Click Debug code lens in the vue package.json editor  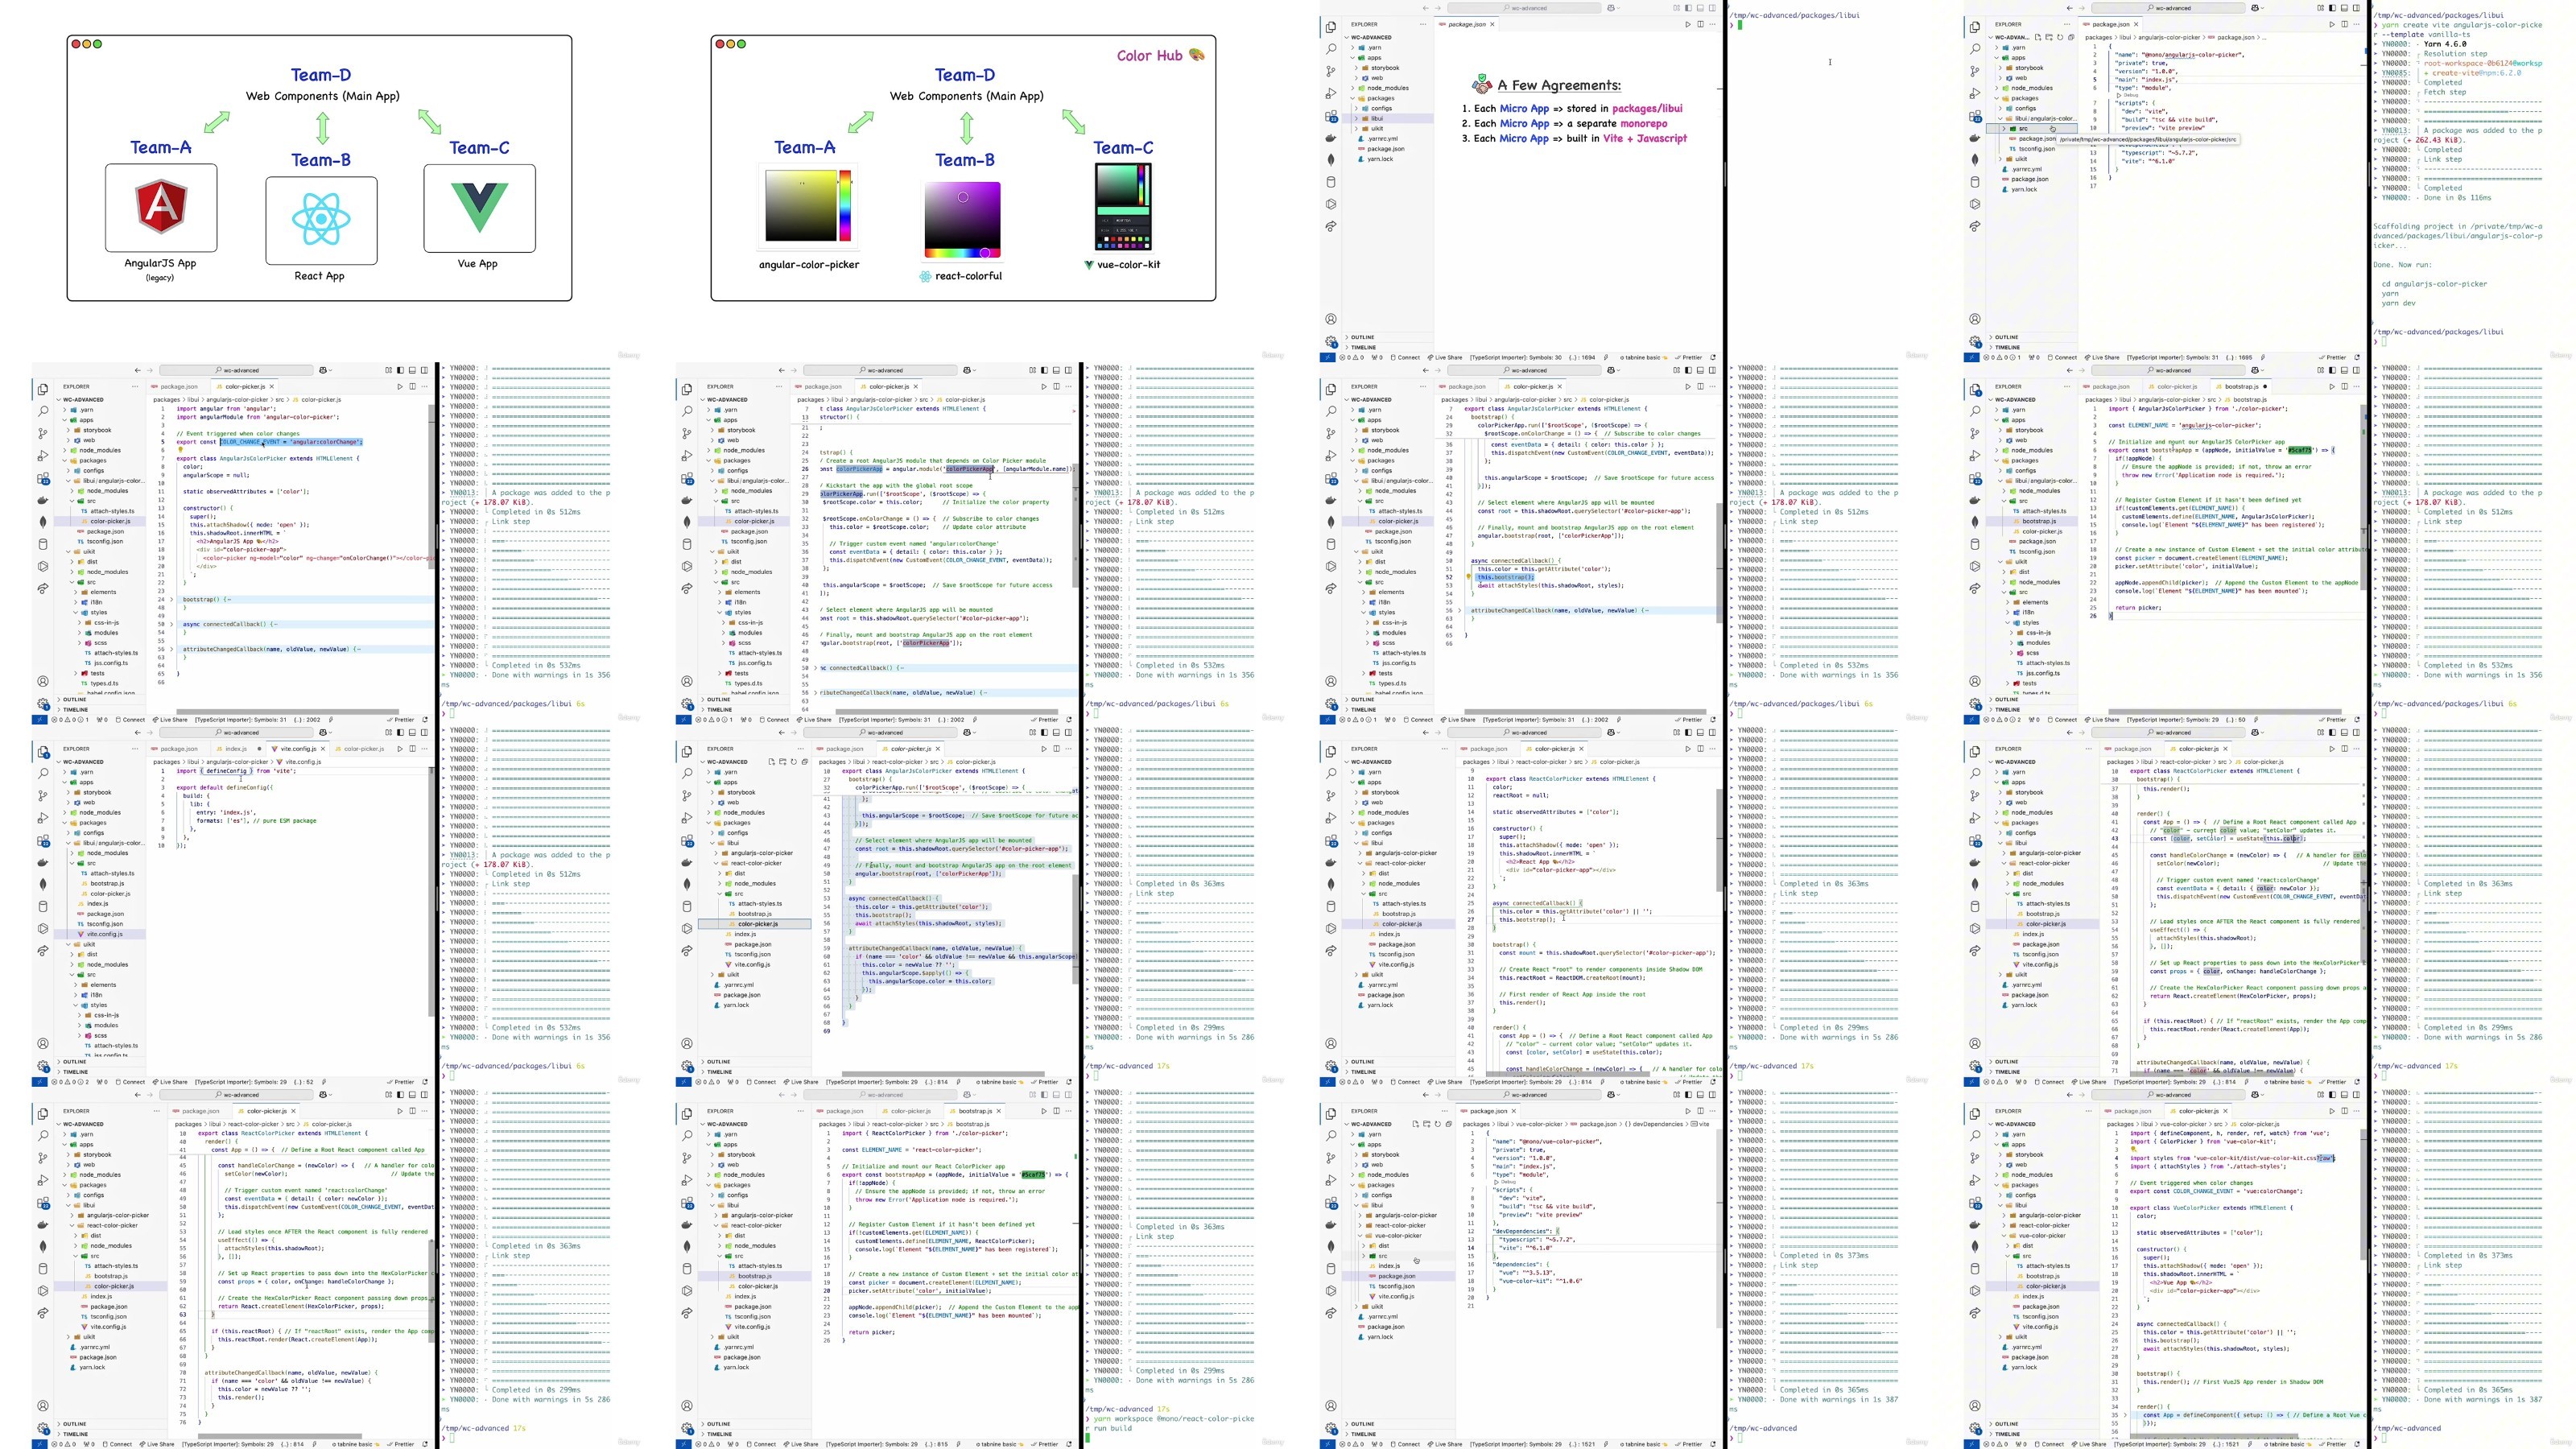point(1506,1182)
